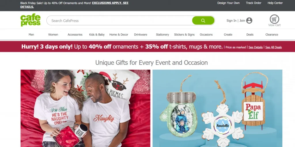Select the Stickers & Signs menu item
295x147 pixels.
[184, 35]
